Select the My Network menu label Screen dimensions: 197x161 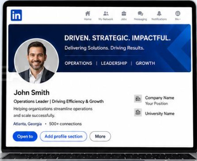[x=106, y=19]
